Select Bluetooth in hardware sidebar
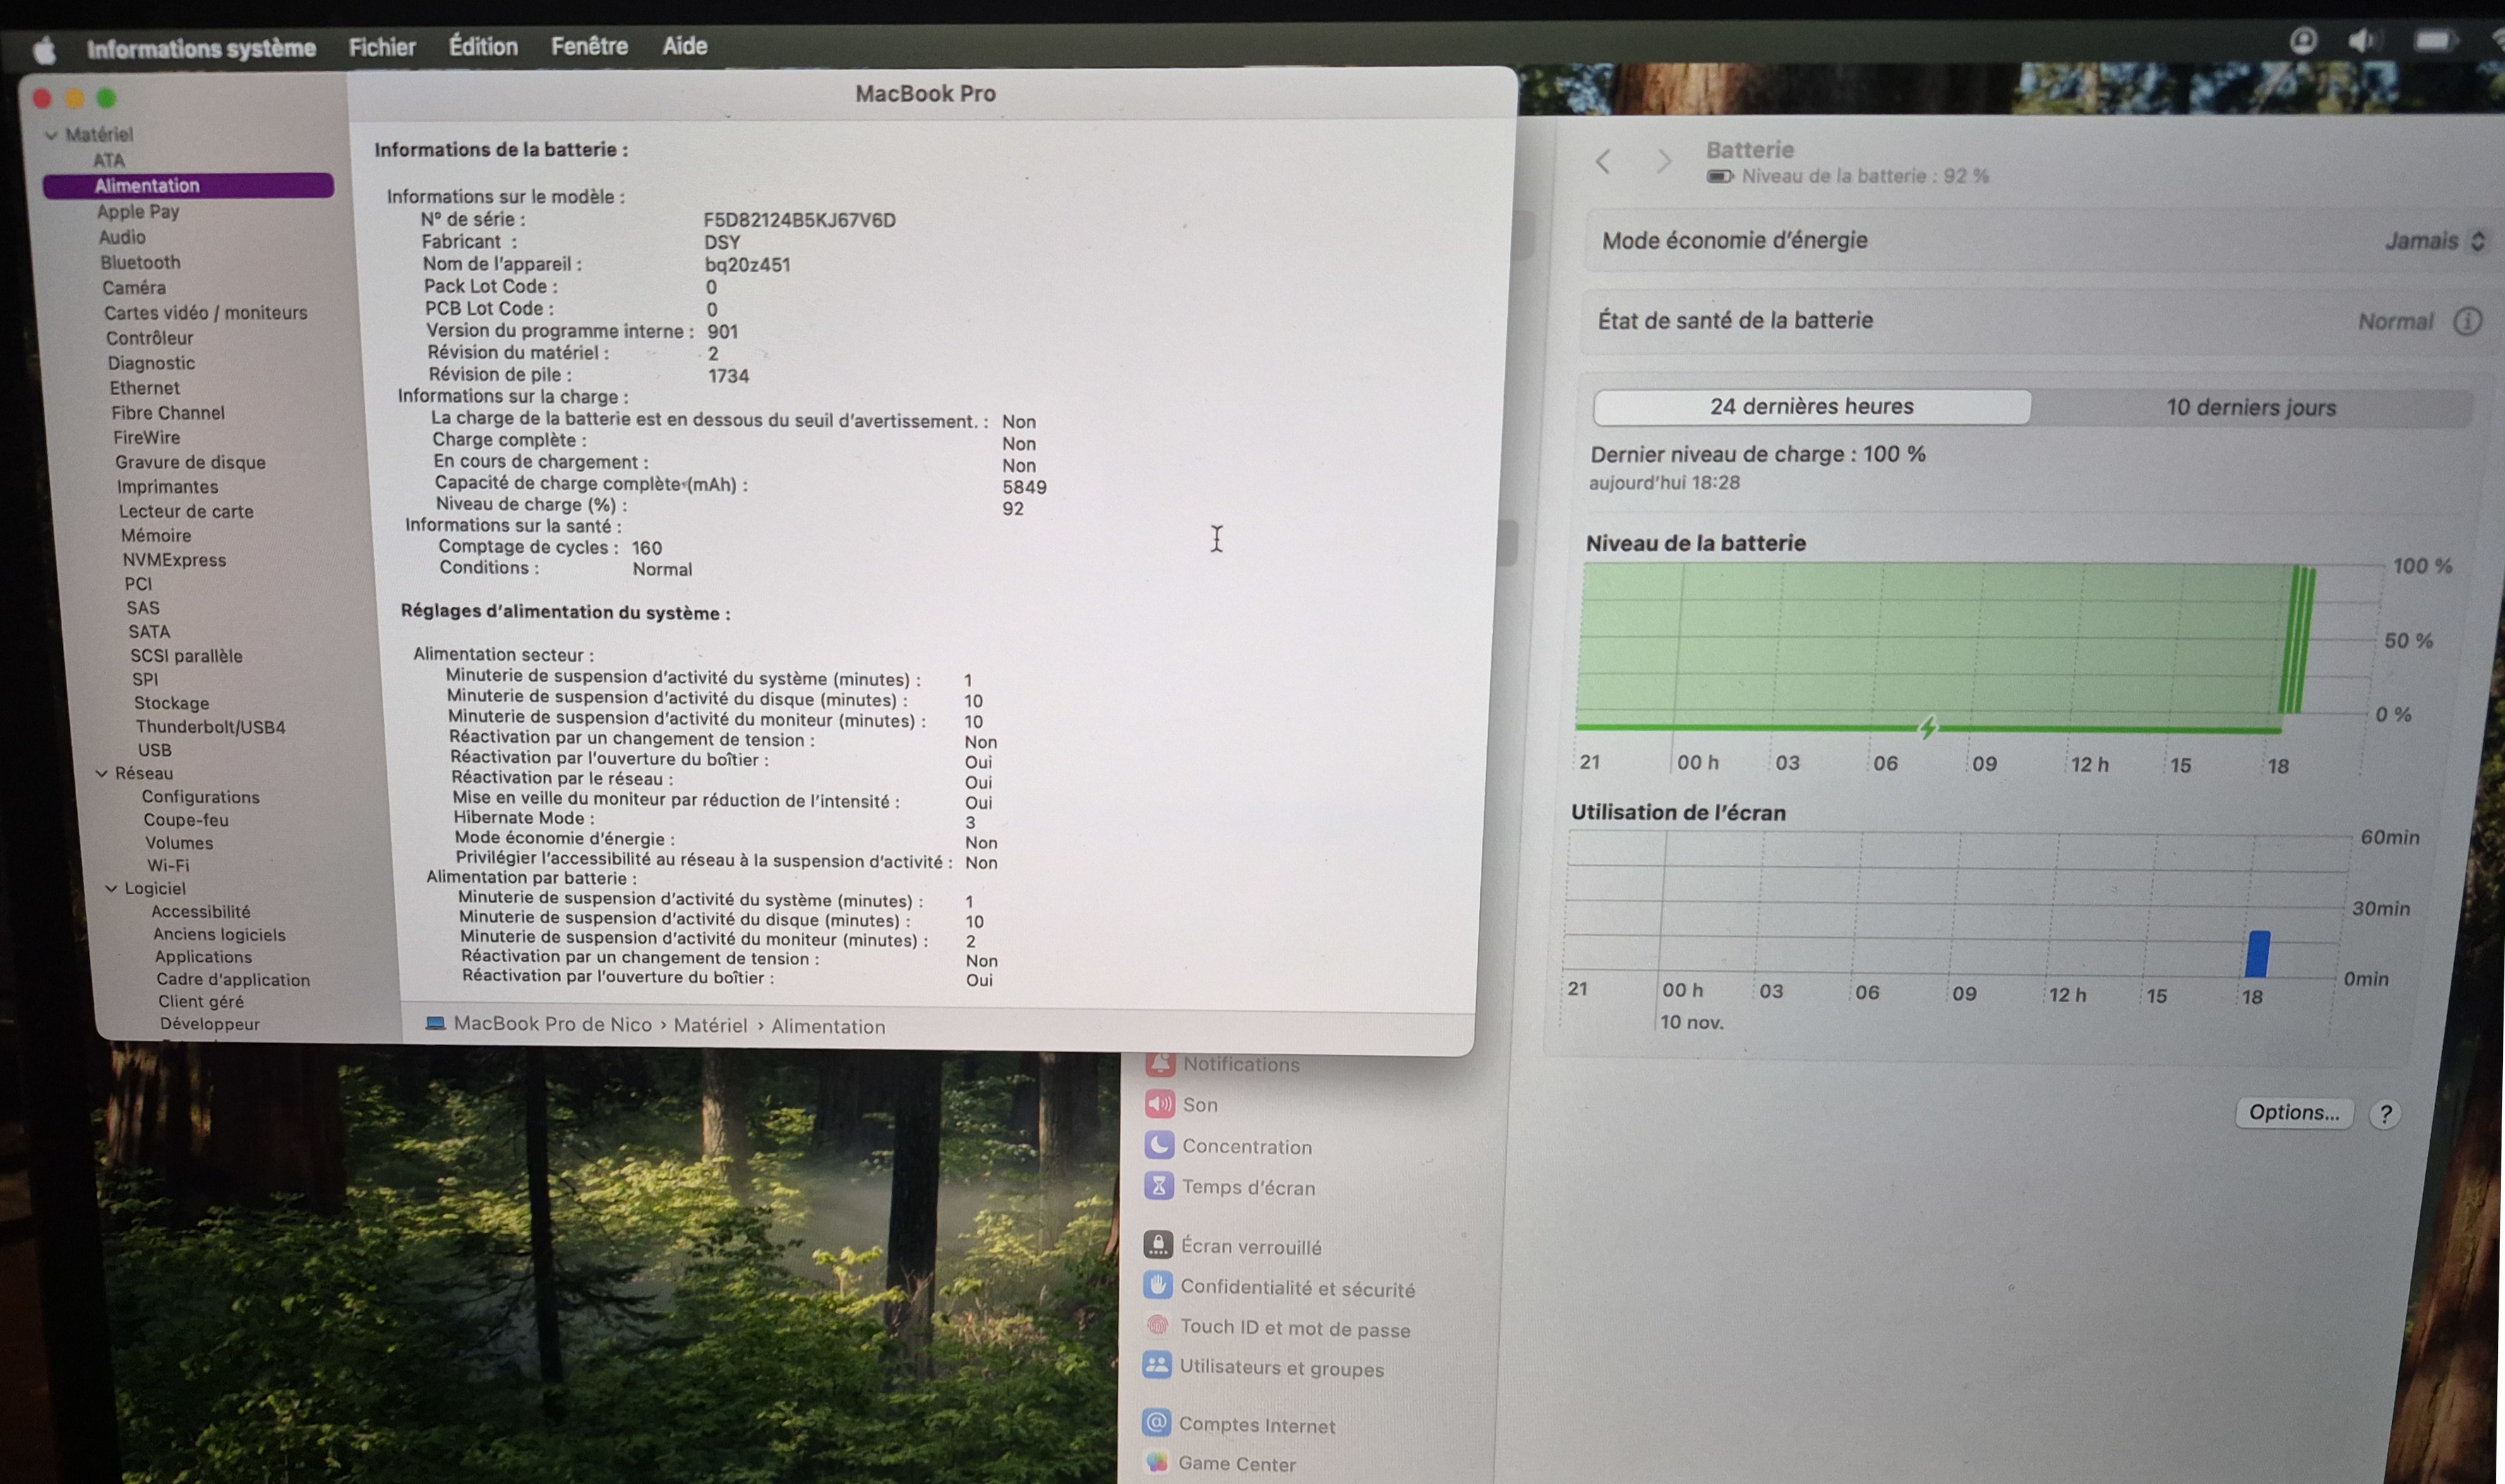Screen dimensions: 2505x1484 pyautogui.click(x=140, y=262)
